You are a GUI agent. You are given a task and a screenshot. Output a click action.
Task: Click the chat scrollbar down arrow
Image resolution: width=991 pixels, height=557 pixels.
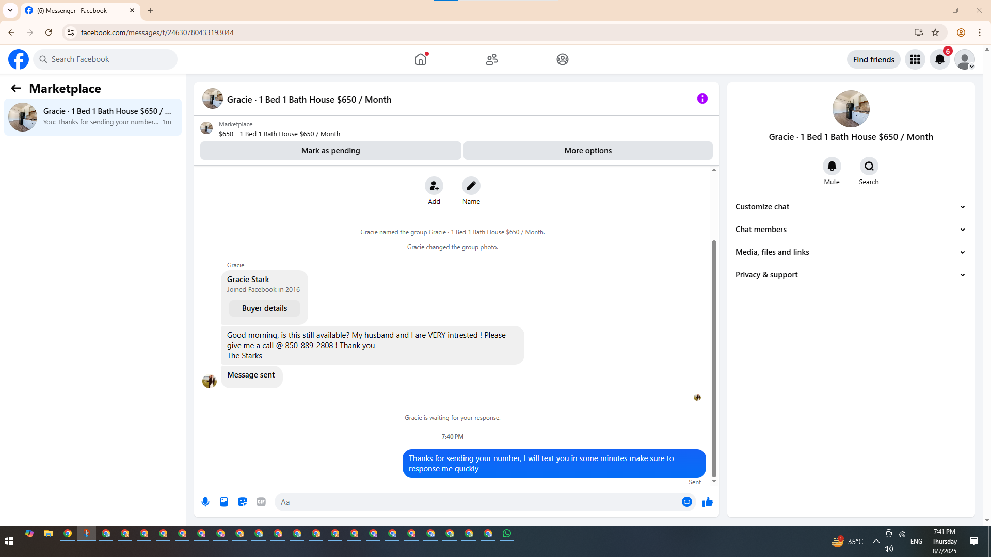pyautogui.click(x=714, y=481)
